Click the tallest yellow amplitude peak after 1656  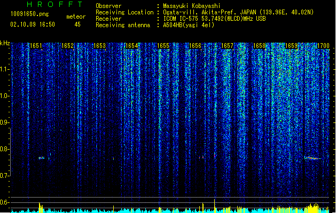click(215, 206)
